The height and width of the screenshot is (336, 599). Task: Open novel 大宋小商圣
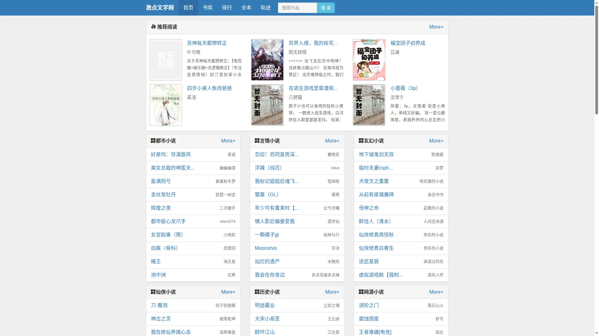tap(267, 319)
